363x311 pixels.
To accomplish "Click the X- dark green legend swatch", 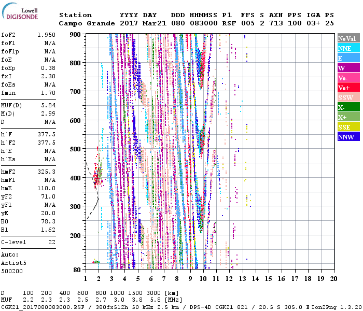I will tap(348, 107).
